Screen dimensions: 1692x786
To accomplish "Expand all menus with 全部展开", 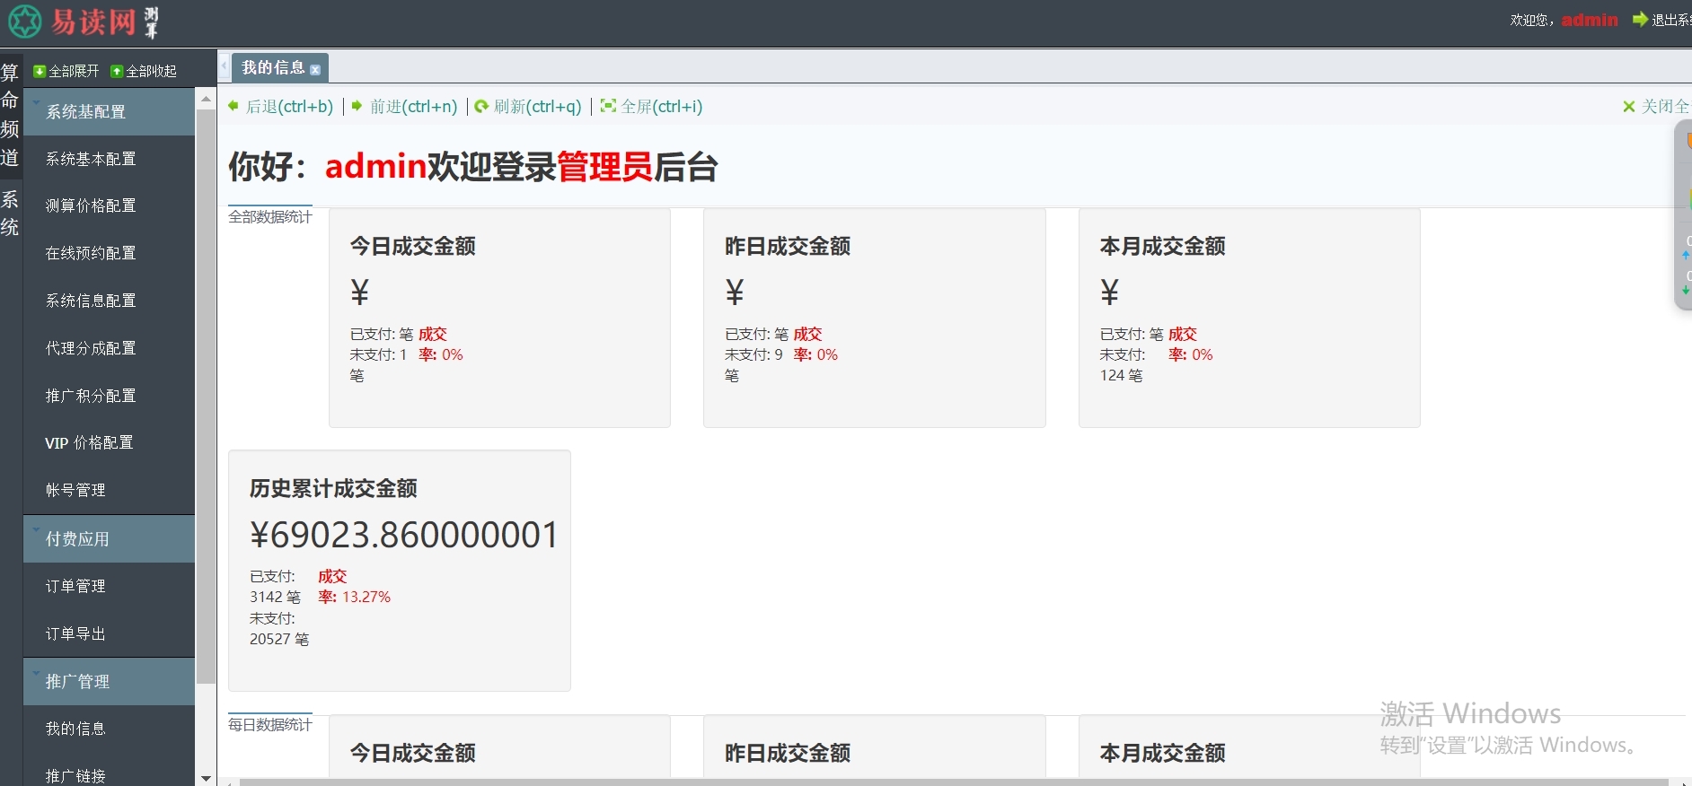I will tap(74, 71).
